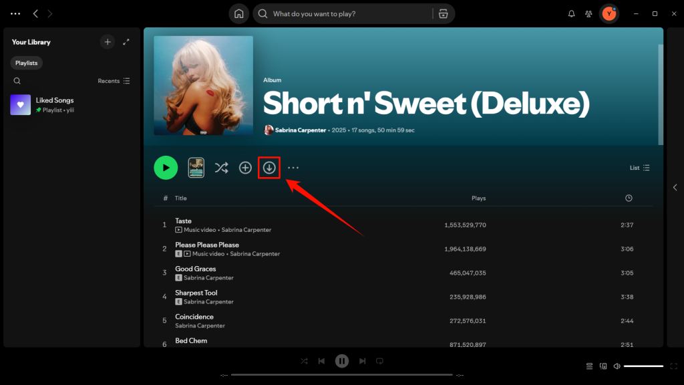
Task: Open the three-dot app menu at top left
Action: (15, 13)
